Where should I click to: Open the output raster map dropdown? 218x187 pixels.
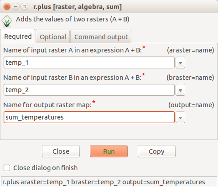pyautogui.click(x=180, y=117)
